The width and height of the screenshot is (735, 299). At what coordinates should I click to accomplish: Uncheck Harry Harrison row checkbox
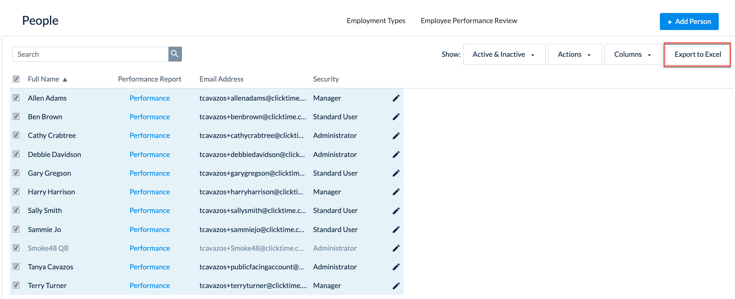click(16, 191)
